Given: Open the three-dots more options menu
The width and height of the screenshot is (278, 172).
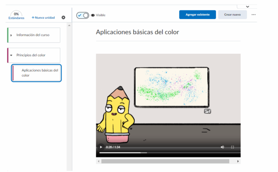Looking at the screenshot, I should [254, 15].
